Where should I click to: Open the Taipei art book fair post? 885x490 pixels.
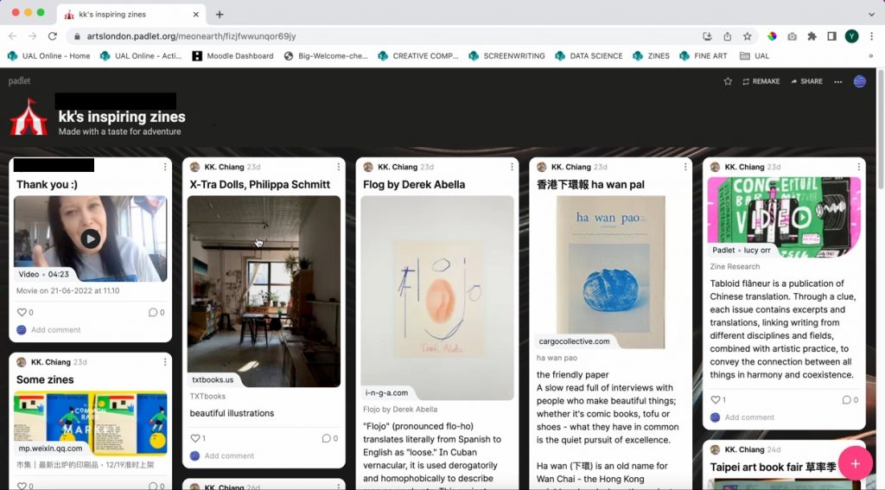tap(773, 468)
